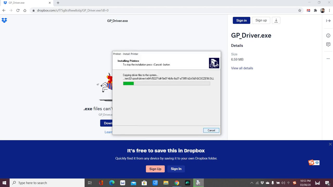Click the Chrome profile avatar

point(323,10)
